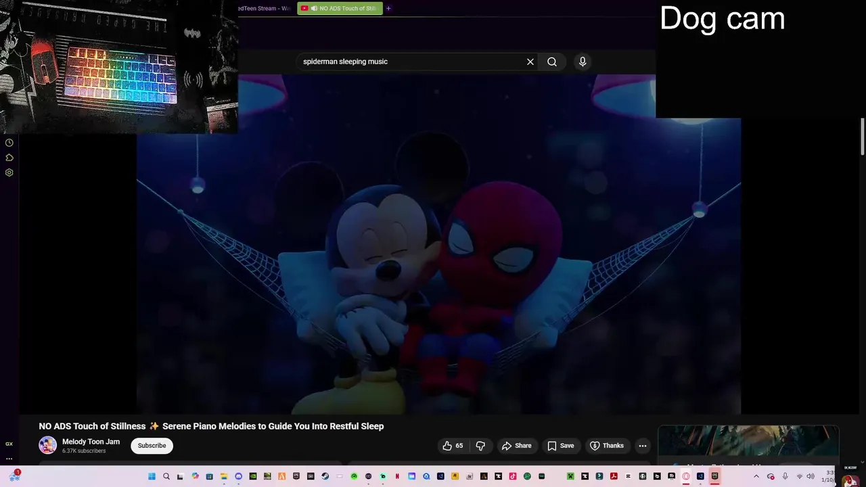This screenshot has width=866, height=487.
Task: Dislike the video with thumbs-down icon
Action: (x=481, y=446)
